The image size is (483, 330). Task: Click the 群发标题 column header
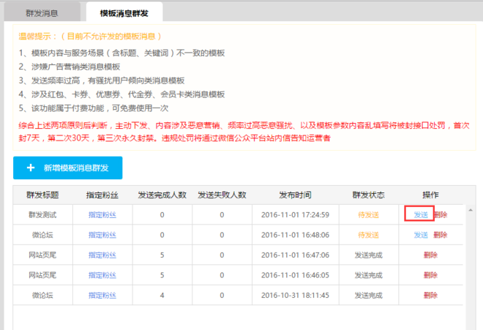point(42,195)
